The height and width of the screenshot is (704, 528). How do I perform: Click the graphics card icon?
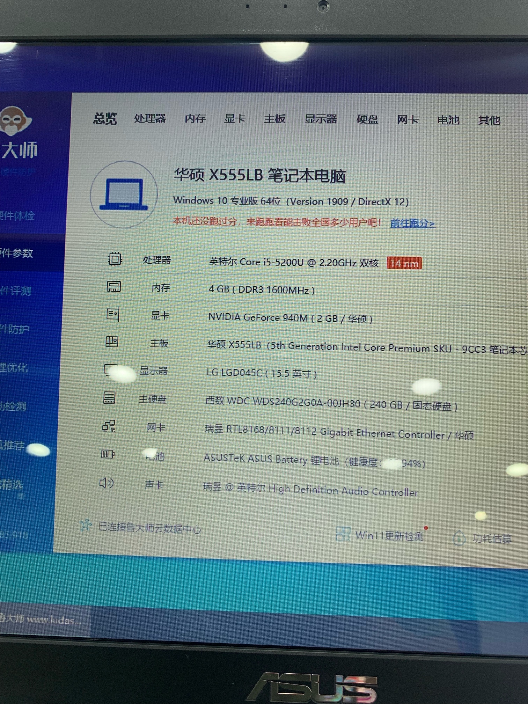click(x=113, y=314)
